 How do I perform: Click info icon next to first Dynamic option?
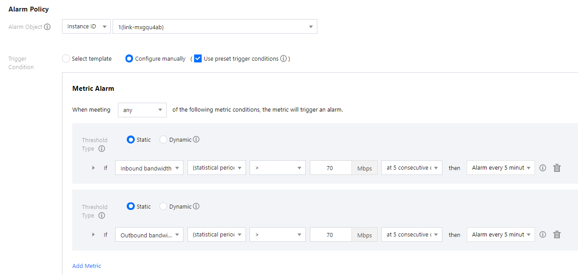point(196,139)
